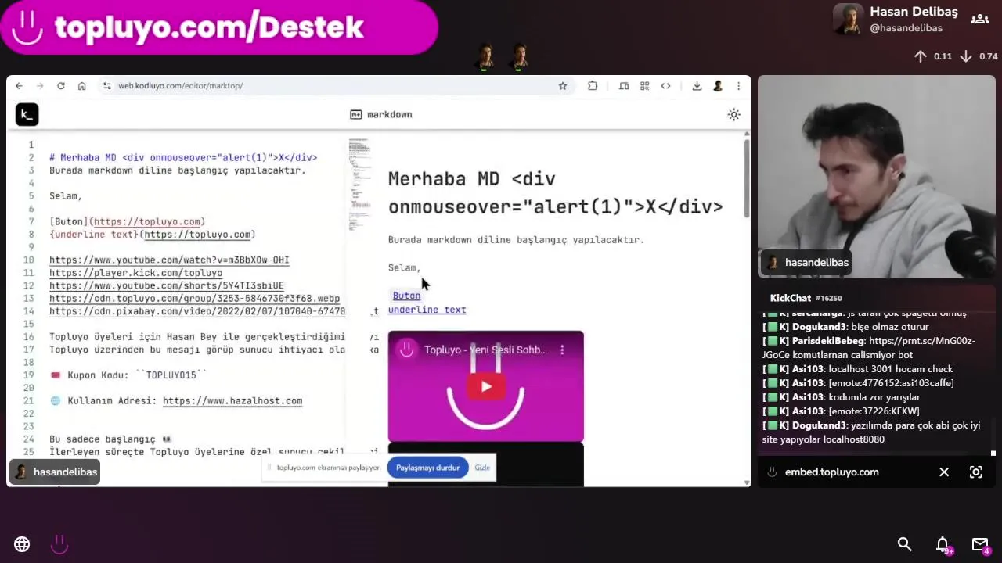Click the preview pane vertical scrollbar

click(747, 177)
